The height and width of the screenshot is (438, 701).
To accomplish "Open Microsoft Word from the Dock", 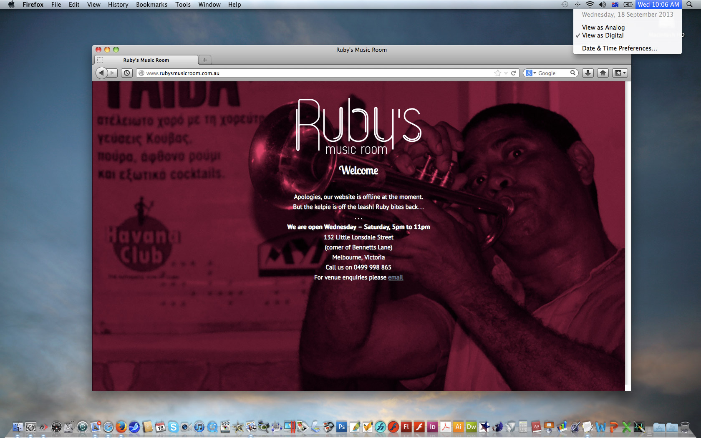I will click(x=600, y=427).
